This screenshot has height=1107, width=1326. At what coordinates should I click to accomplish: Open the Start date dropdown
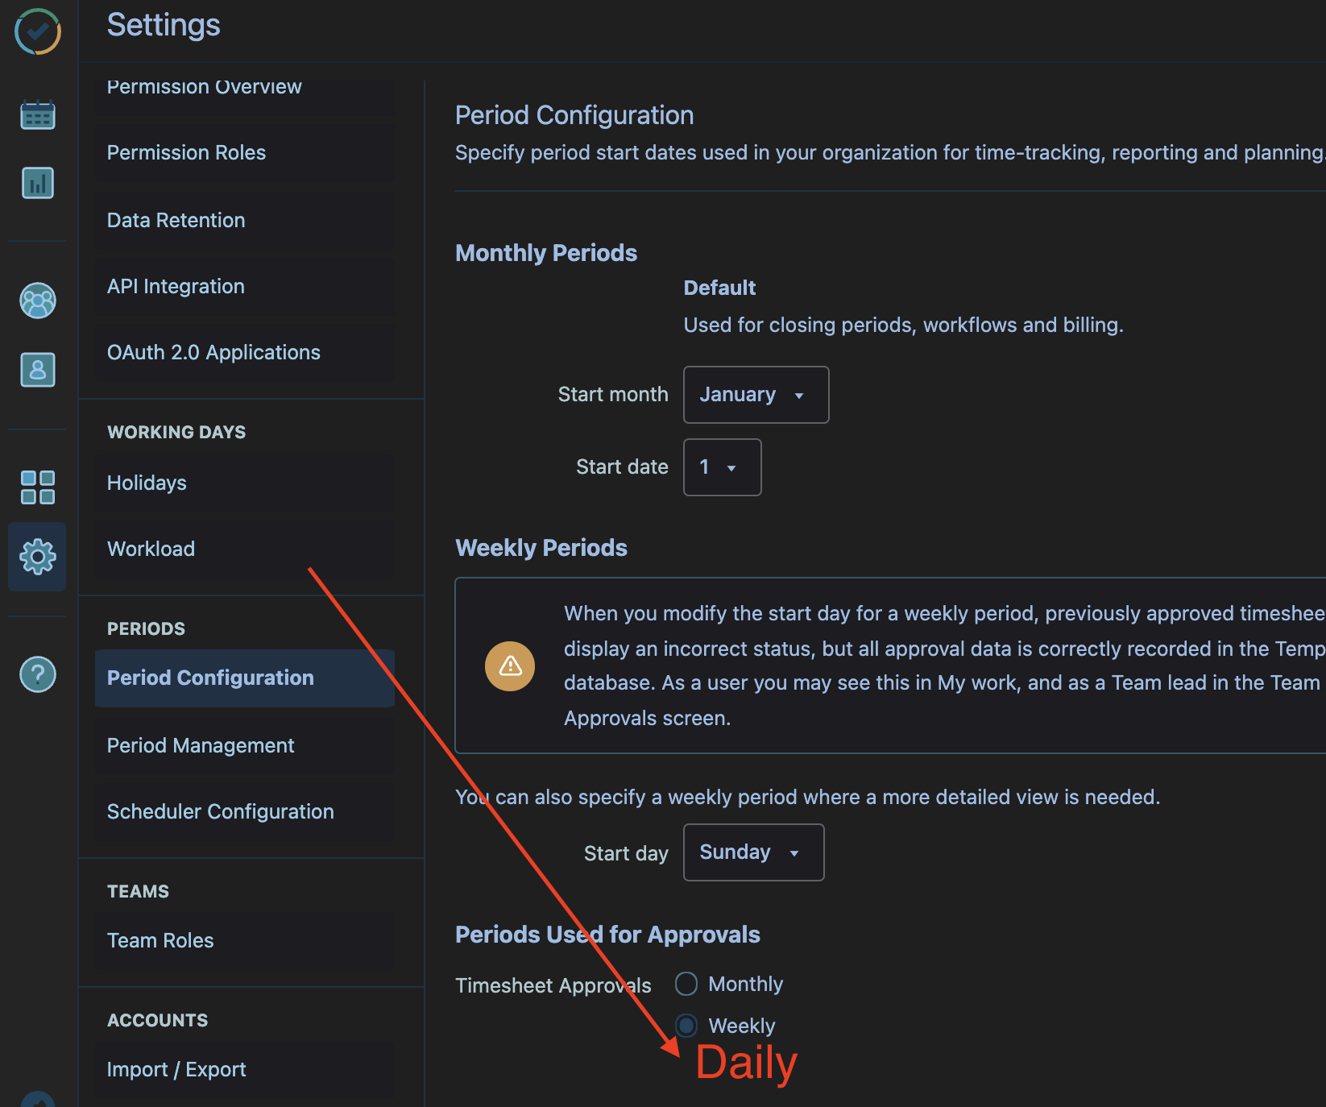(721, 467)
